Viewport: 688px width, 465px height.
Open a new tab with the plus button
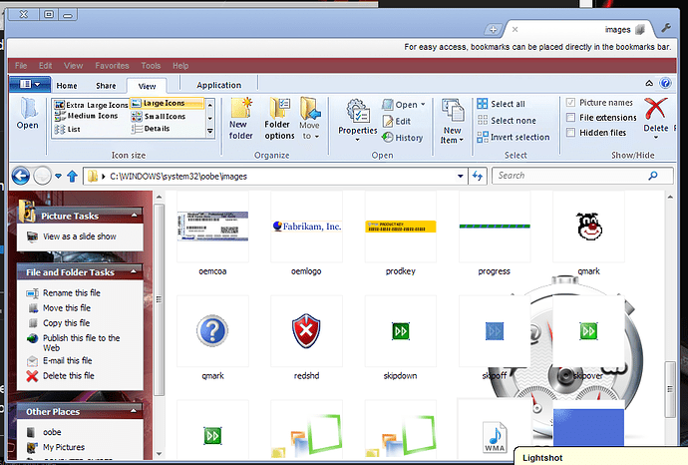[494, 29]
